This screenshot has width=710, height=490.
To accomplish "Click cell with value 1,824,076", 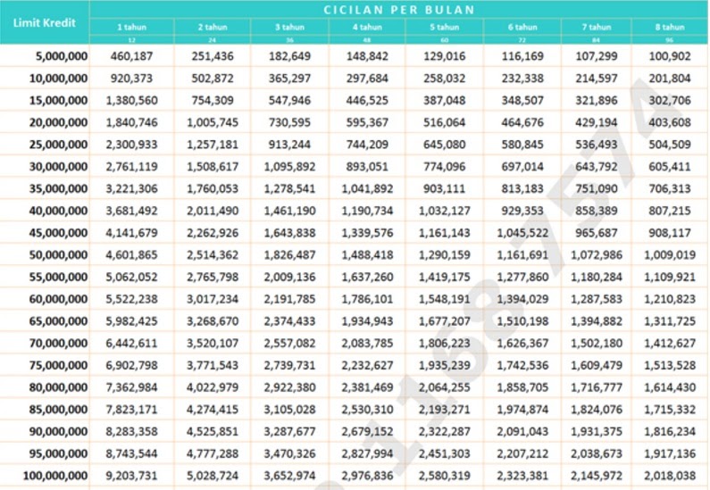I will pos(597,410).
